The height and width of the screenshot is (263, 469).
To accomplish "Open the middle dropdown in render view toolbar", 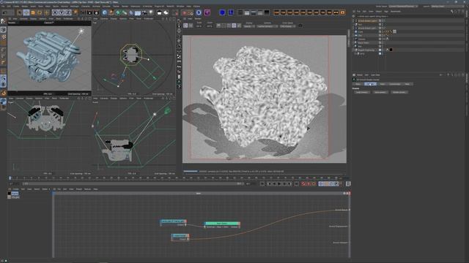I will tap(267, 26).
